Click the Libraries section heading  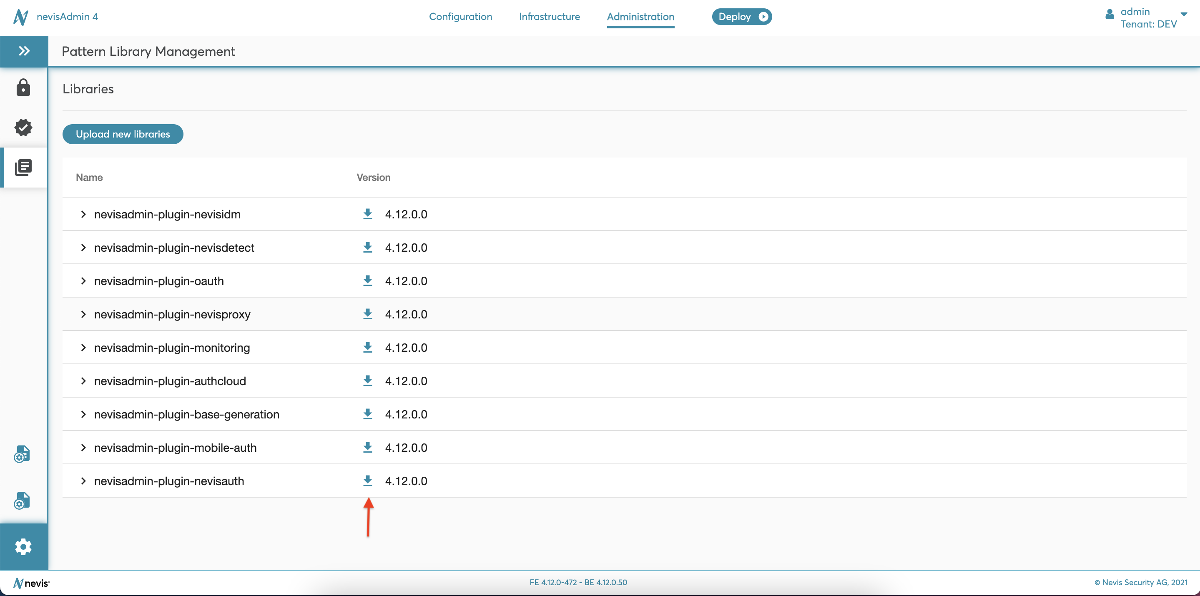tap(88, 89)
